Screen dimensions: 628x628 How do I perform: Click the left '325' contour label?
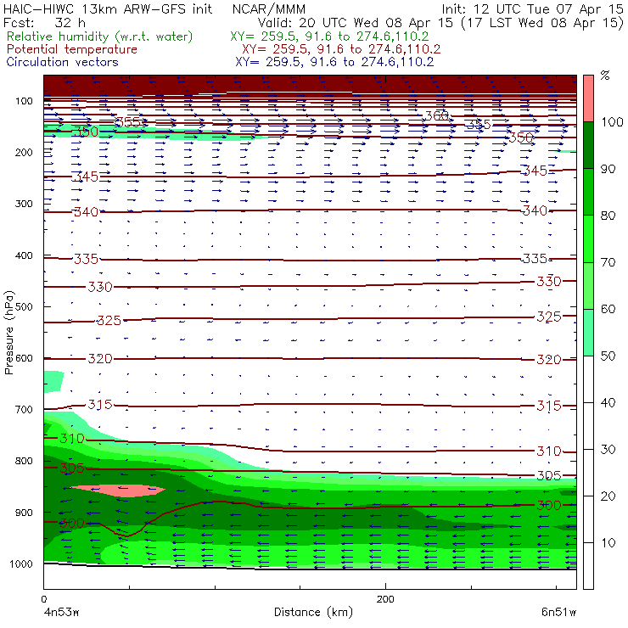109,321
